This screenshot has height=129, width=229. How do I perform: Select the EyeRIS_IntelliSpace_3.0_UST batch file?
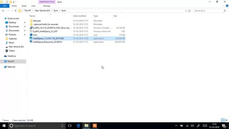(x=45, y=31)
